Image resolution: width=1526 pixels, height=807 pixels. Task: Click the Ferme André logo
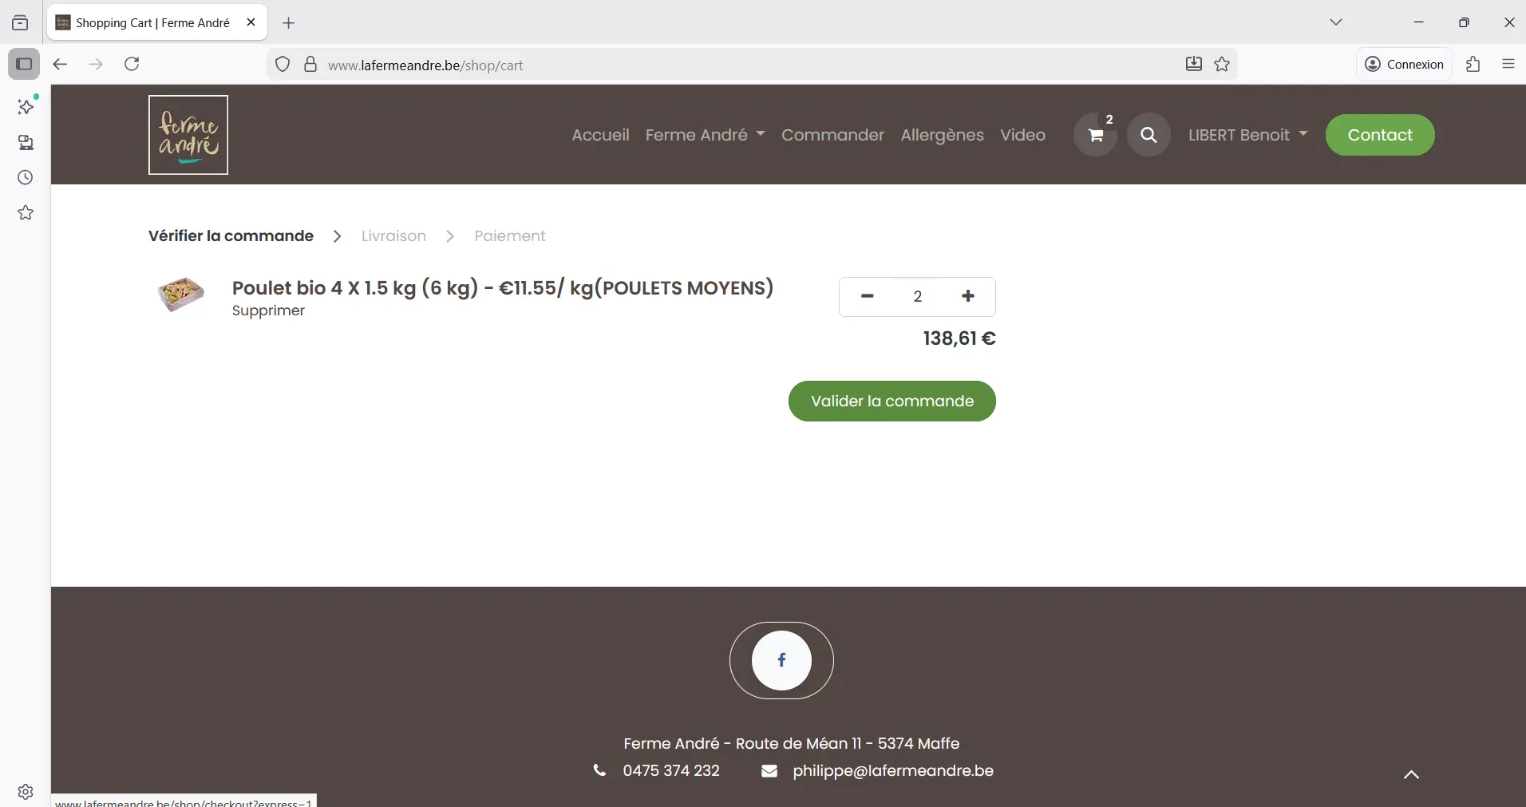tap(188, 135)
